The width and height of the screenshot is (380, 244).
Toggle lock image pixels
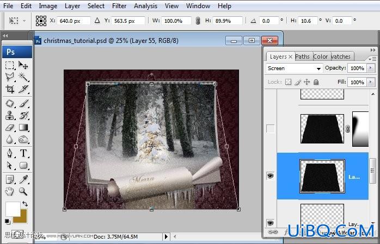click(x=298, y=82)
